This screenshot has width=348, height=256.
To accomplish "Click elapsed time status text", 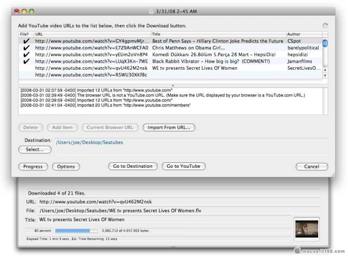I will click(72, 239).
